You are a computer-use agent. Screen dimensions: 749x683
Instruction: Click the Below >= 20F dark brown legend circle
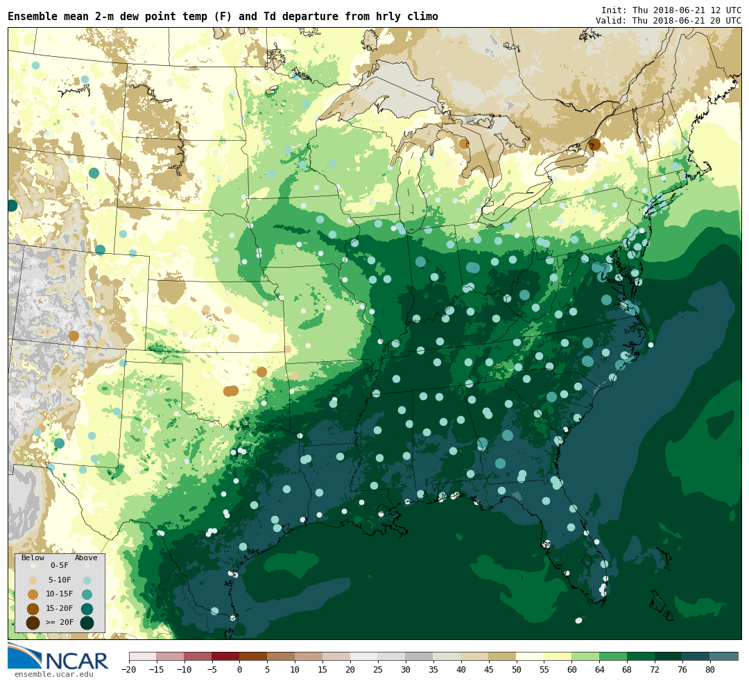pyautogui.click(x=33, y=623)
